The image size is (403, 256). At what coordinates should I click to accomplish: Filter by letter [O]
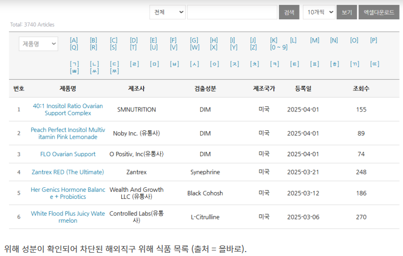coord(354,40)
